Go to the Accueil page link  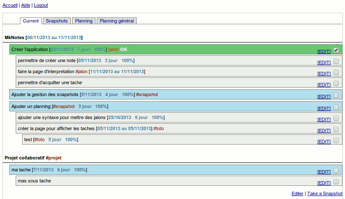coord(10,5)
